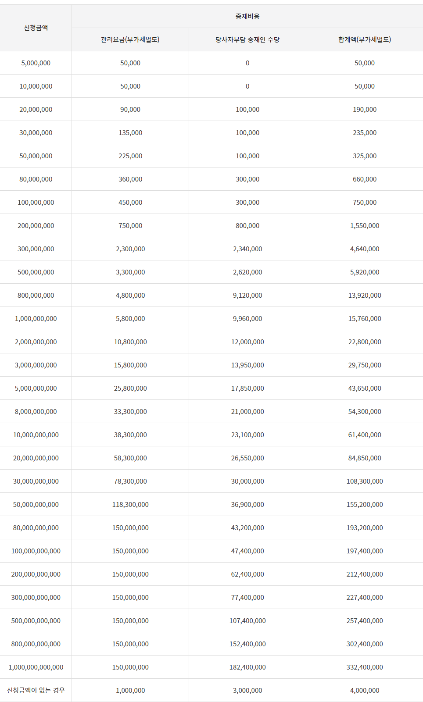
Task: Click the 신청금액 column header
Action: (x=36, y=28)
